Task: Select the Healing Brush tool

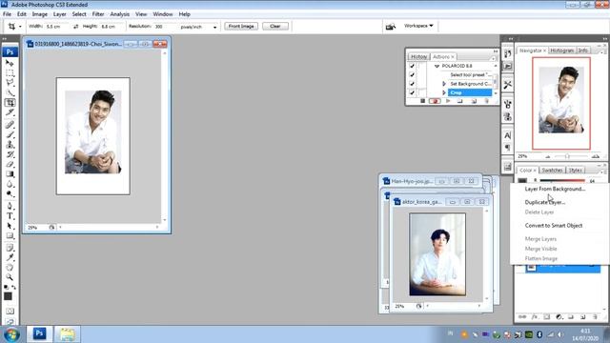Action: [x=10, y=125]
